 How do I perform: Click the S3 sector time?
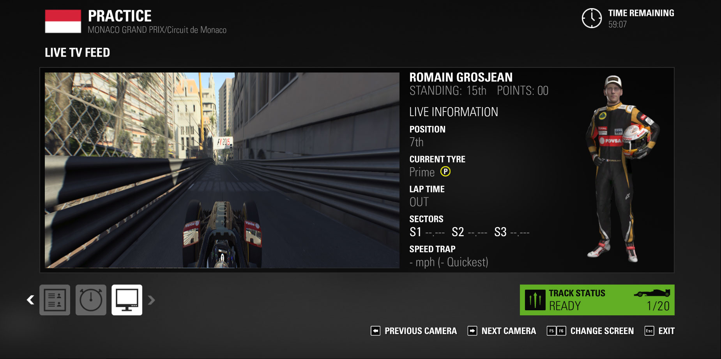[x=512, y=232]
